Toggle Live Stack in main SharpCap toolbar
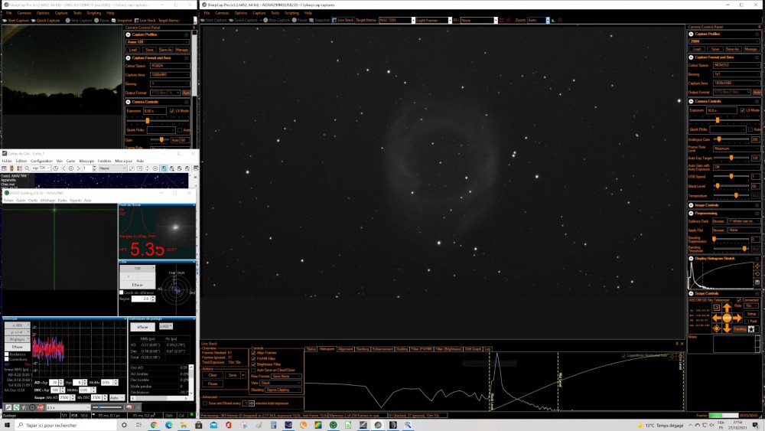 343,20
